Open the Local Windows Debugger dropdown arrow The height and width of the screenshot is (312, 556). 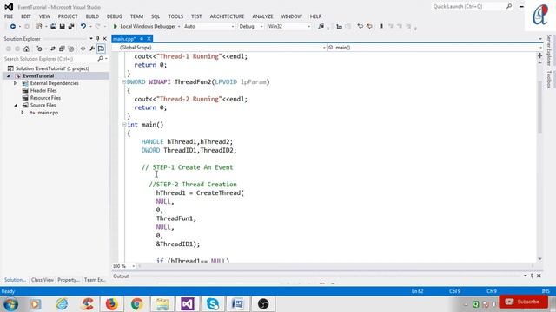tap(179, 27)
